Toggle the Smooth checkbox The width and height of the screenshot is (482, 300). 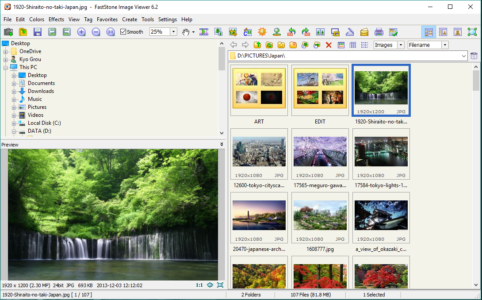(x=123, y=32)
